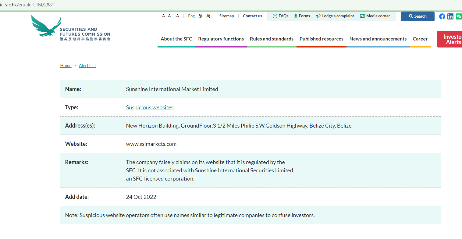Expand the Regulatory functions menu

coord(221,39)
